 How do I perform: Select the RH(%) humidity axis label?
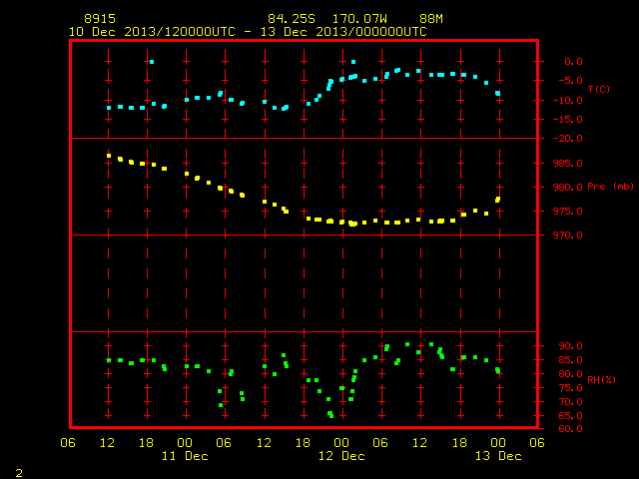[601, 379]
